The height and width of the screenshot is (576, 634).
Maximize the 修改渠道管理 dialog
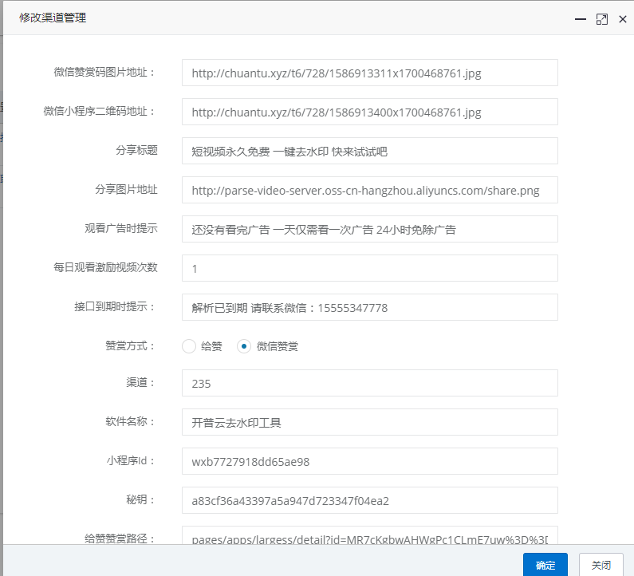click(601, 19)
